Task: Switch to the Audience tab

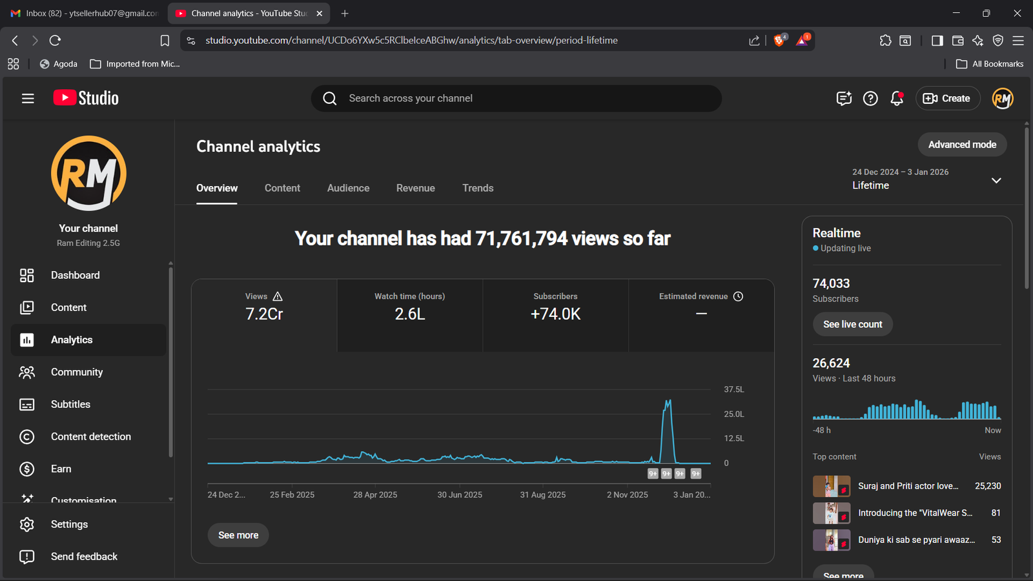Action: pyautogui.click(x=348, y=188)
